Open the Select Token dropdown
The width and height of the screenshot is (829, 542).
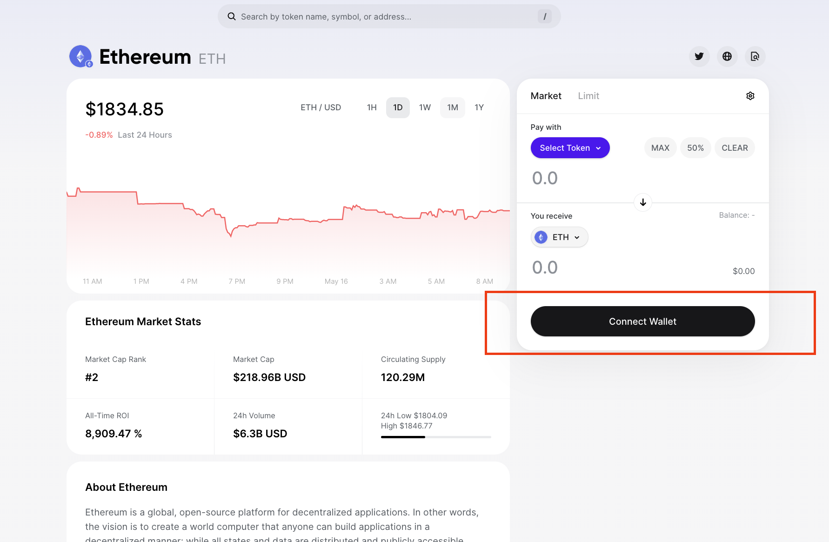(570, 148)
